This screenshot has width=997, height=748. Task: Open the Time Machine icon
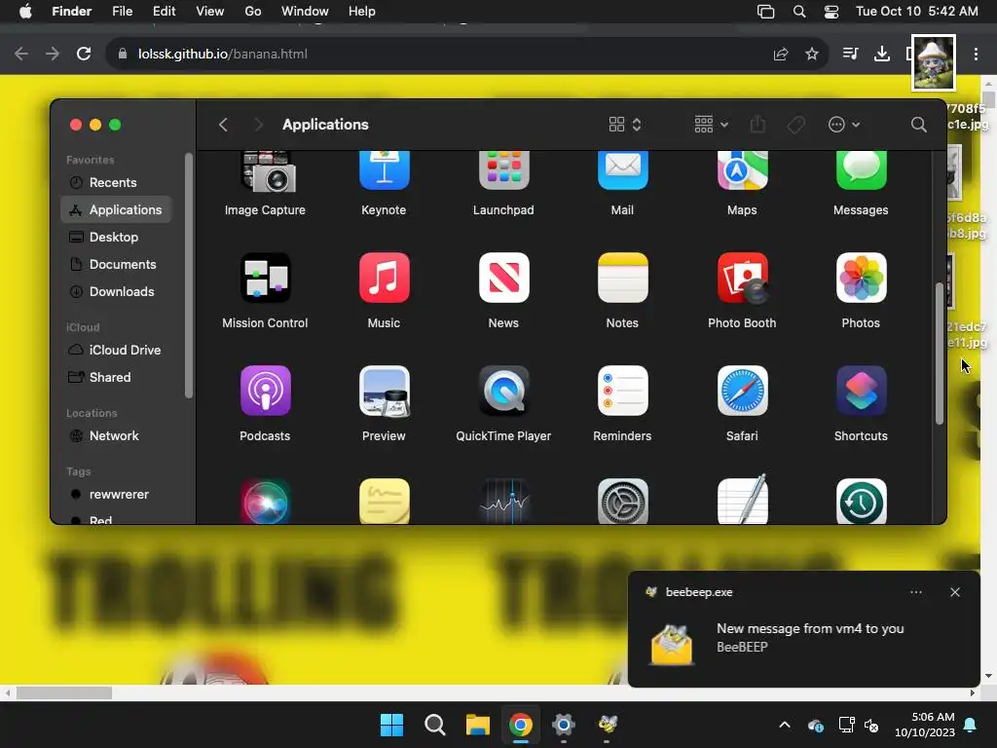(861, 502)
